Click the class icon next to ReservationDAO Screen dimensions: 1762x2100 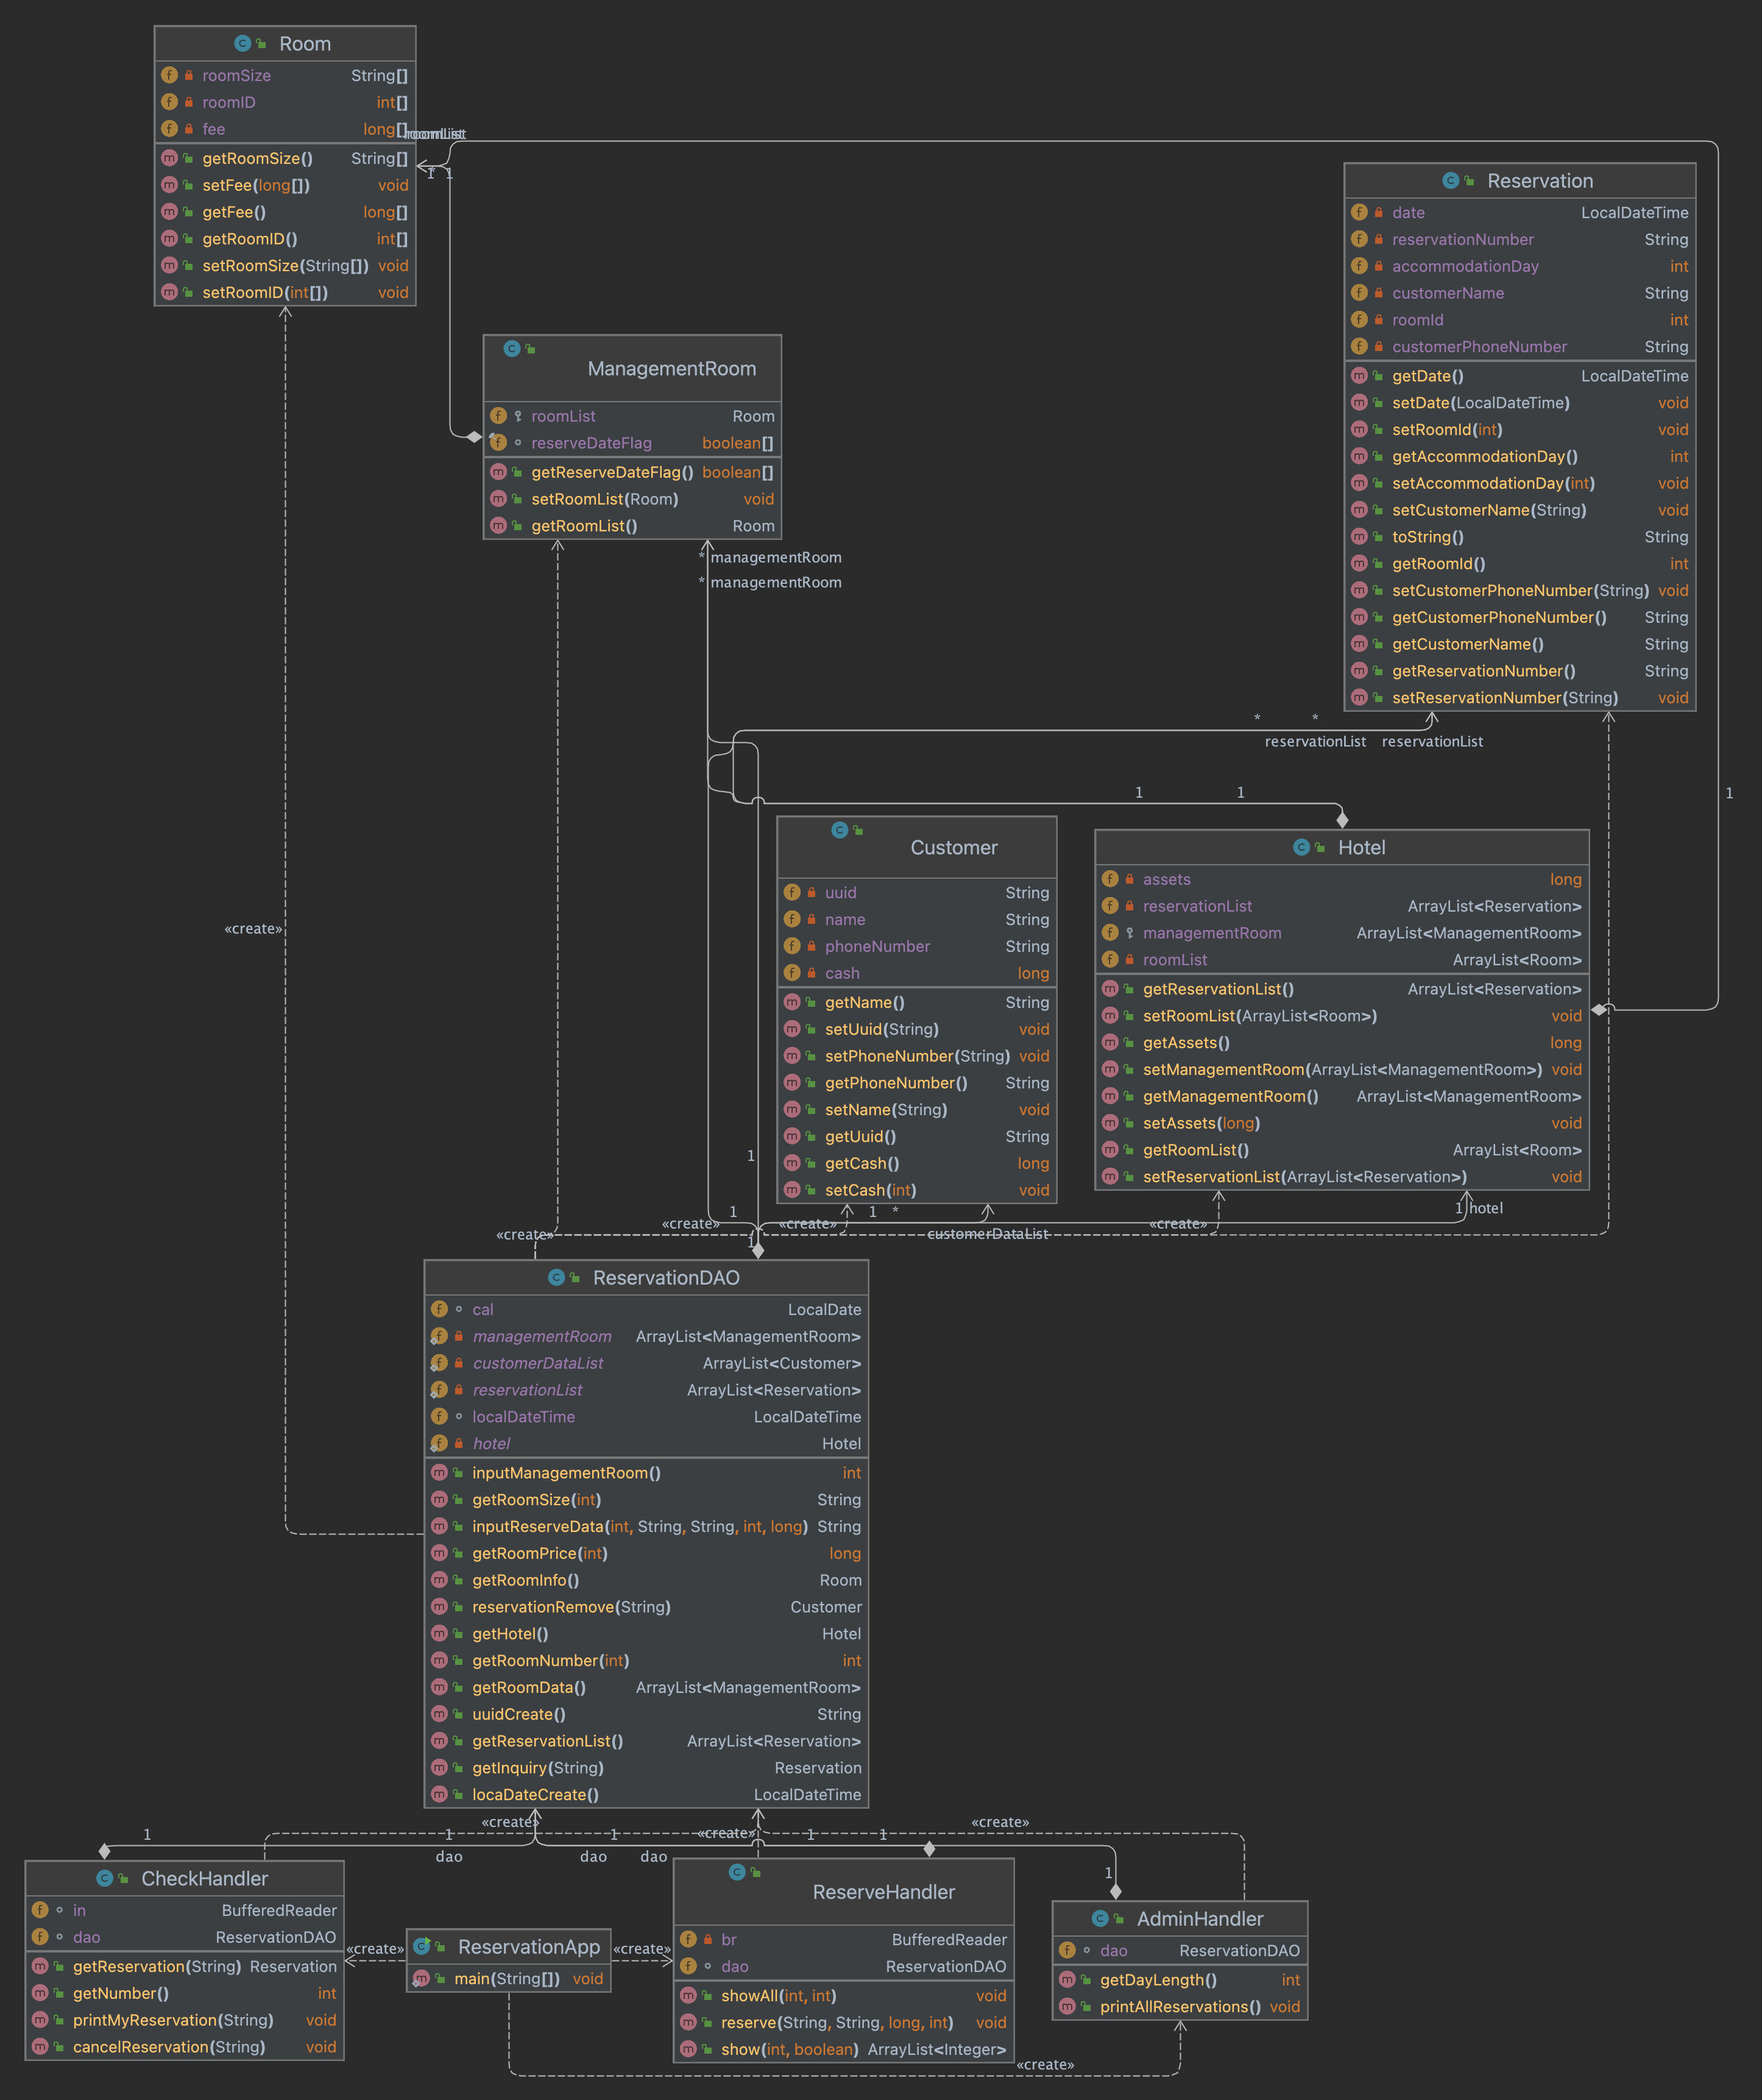[x=556, y=1277]
